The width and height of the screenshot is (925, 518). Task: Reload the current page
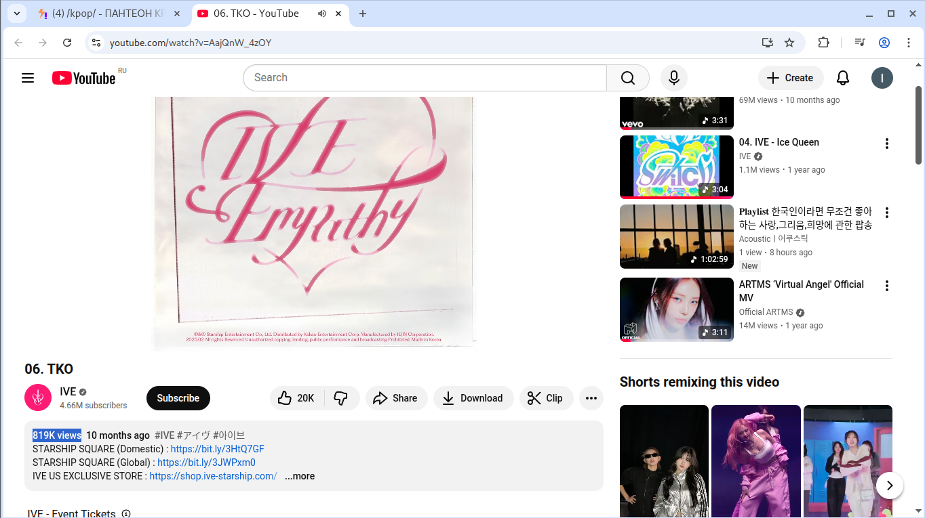pyautogui.click(x=67, y=43)
